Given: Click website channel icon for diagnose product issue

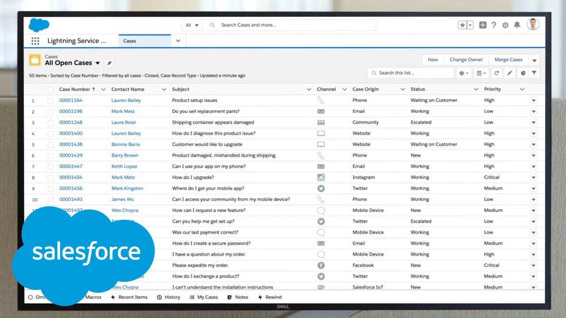Looking at the screenshot, I should (321, 133).
